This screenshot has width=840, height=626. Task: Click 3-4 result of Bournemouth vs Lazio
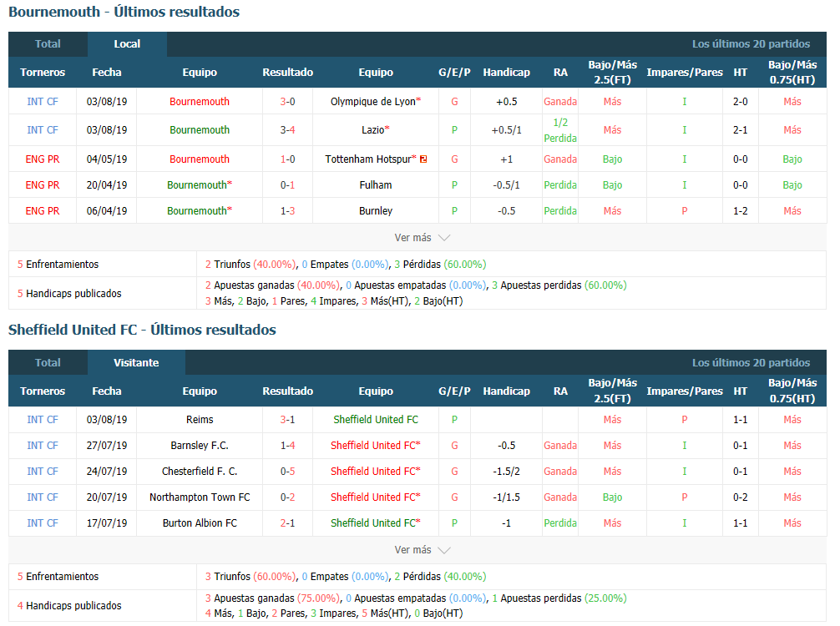click(288, 130)
